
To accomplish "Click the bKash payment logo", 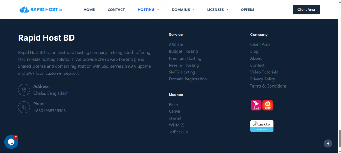I will tap(256, 105).
